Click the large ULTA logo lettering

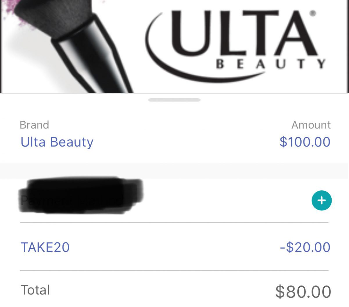[x=244, y=33]
